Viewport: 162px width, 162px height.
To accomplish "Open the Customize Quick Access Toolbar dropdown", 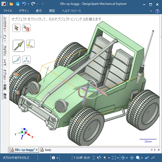I will [43, 4].
